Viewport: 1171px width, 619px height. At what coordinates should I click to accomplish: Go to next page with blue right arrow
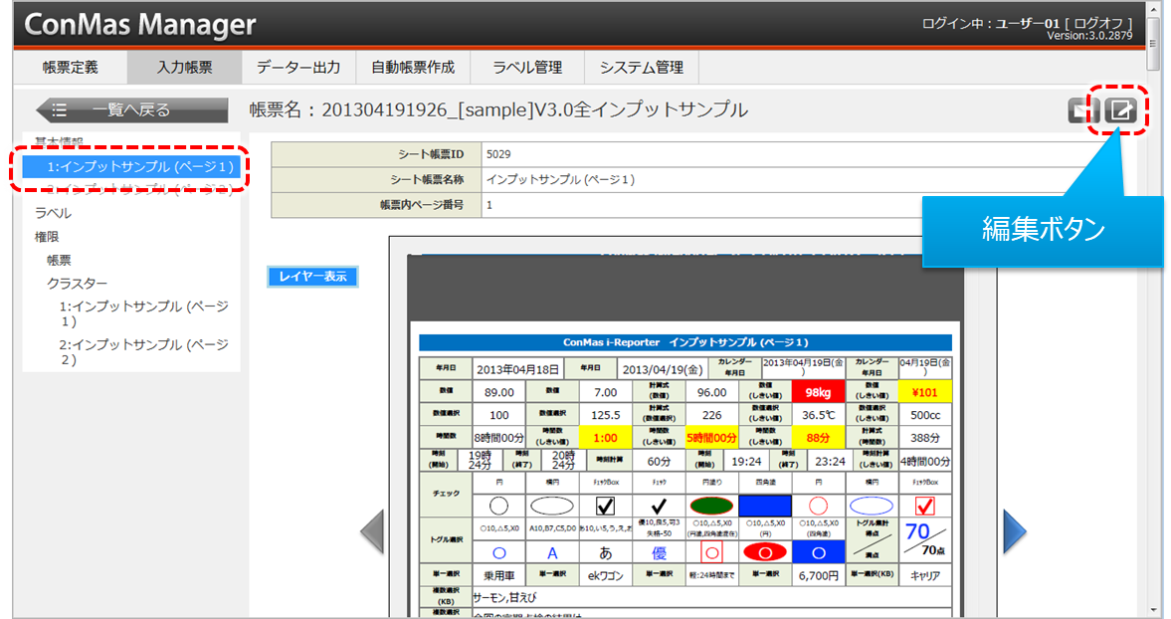(x=1014, y=530)
